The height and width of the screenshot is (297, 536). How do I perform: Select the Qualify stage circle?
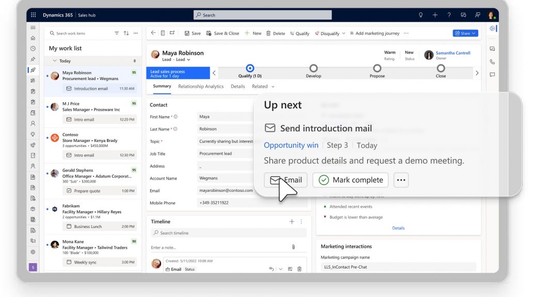(250, 68)
